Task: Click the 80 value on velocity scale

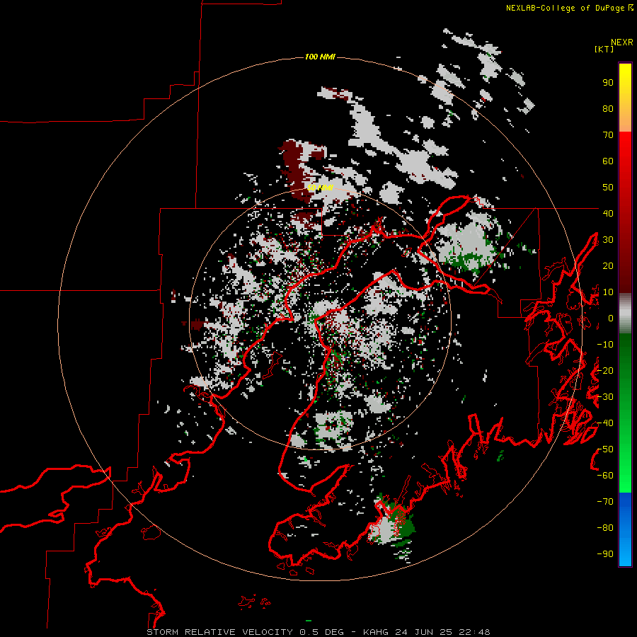Action: tap(608, 109)
